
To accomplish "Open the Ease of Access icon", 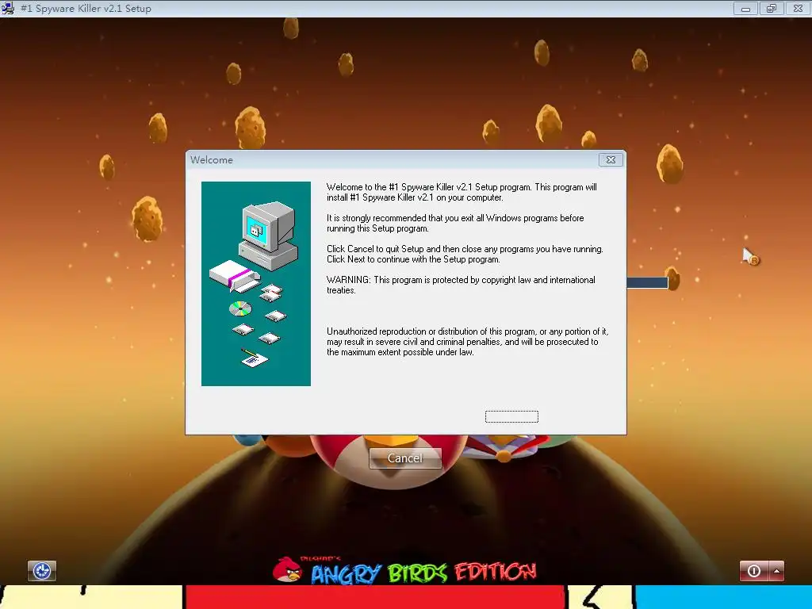I will click(x=41, y=571).
